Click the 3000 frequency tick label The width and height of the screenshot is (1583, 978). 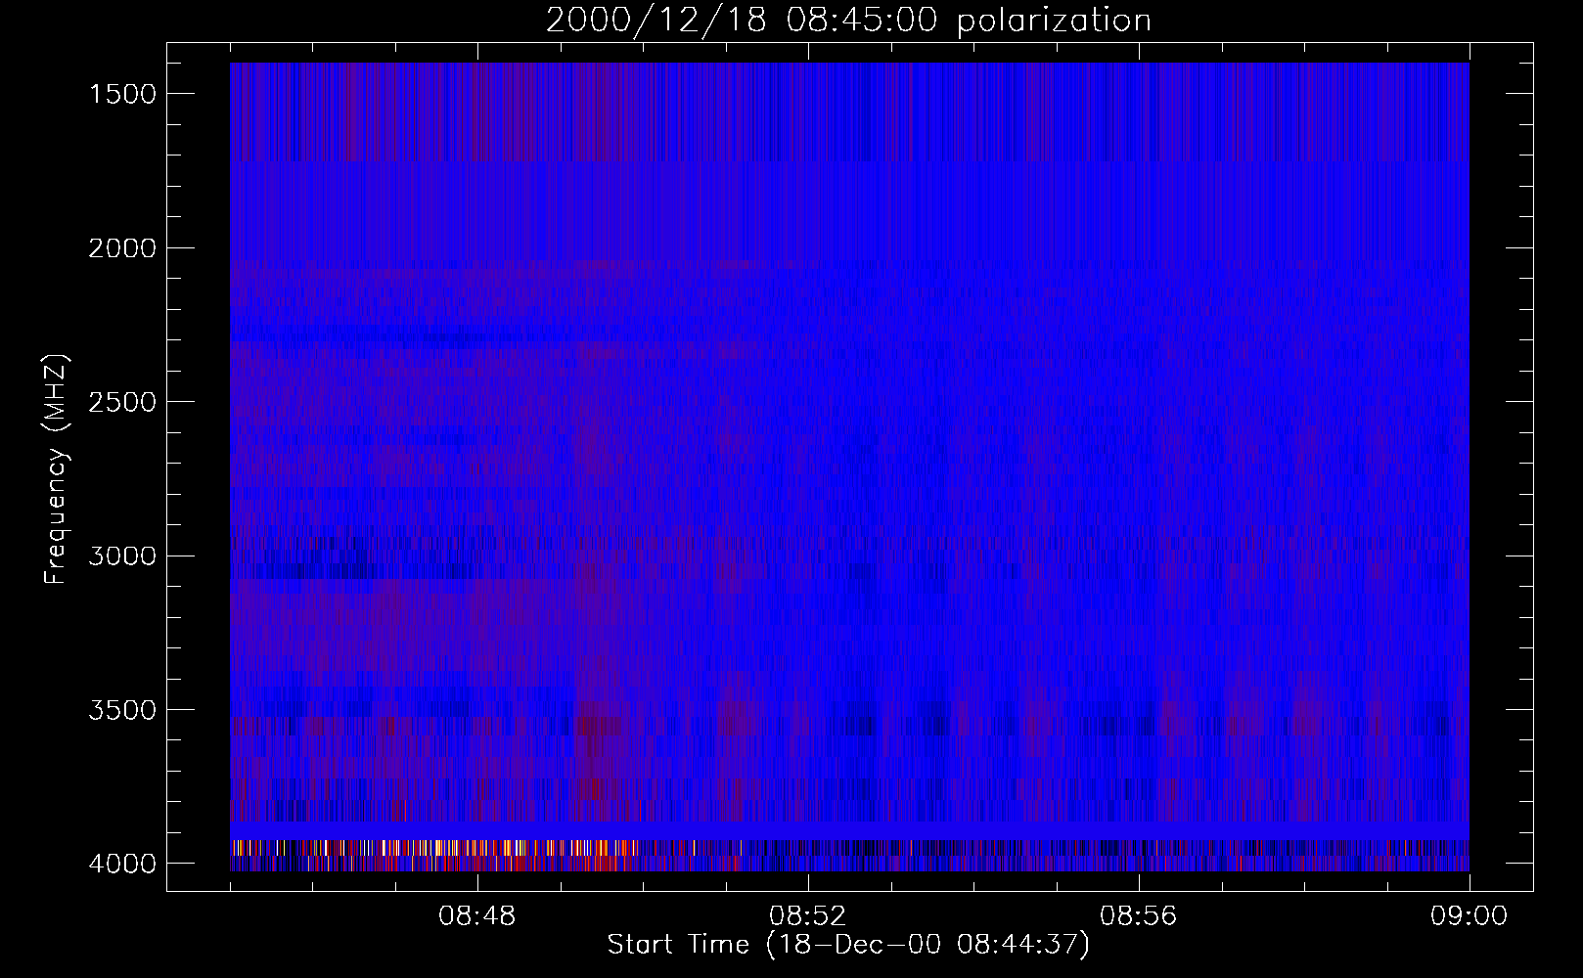[x=122, y=556]
